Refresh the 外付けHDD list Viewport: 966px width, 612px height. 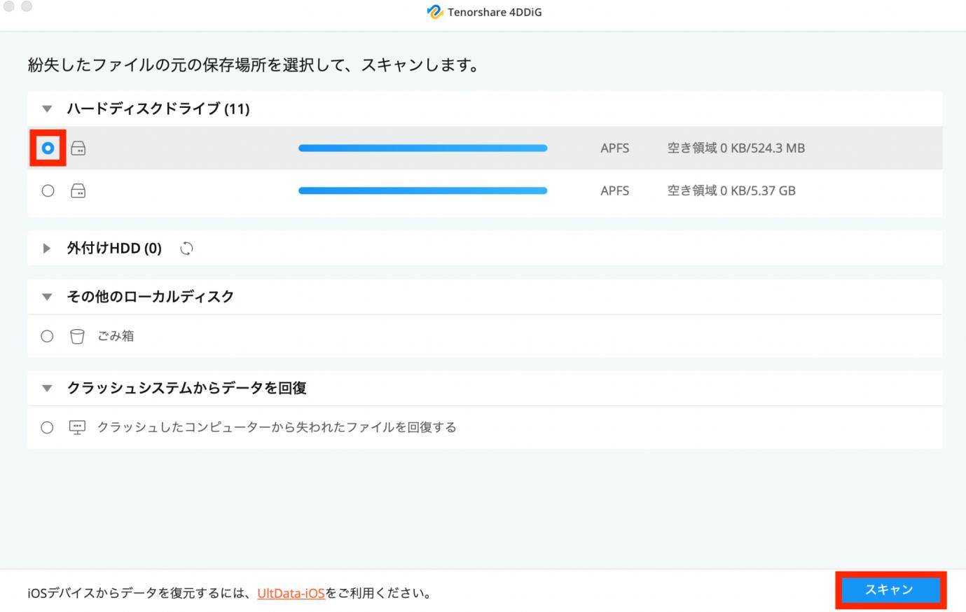(x=186, y=248)
